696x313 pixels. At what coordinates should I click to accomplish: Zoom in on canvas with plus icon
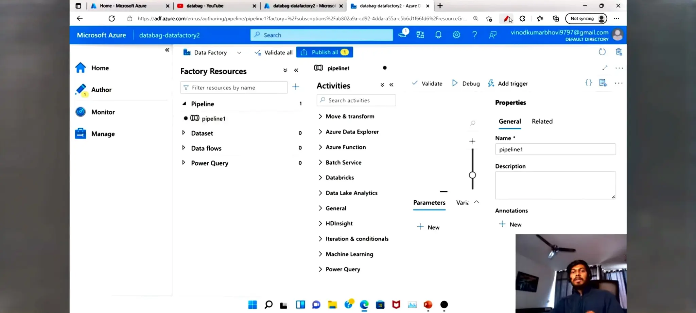pyautogui.click(x=472, y=141)
